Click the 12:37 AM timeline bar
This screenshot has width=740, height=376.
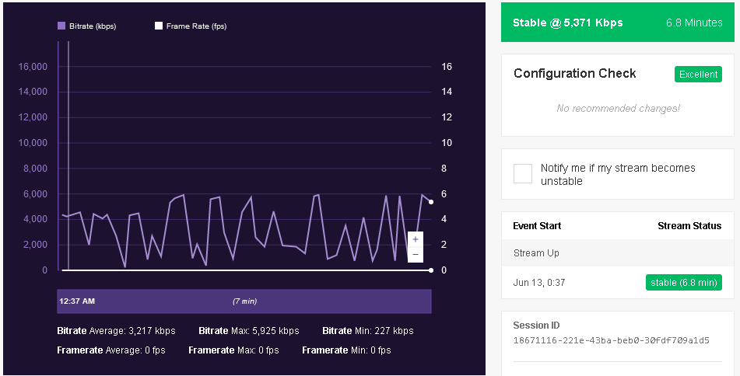pos(244,301)
